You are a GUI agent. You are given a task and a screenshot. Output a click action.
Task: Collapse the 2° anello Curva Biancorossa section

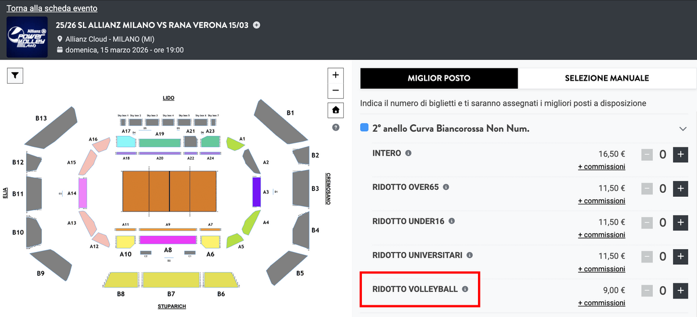click(x=682, y=128)
